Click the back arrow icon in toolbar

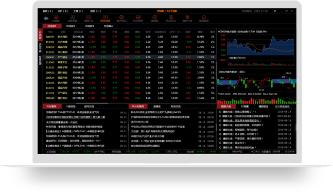click(x=46, y=19)
